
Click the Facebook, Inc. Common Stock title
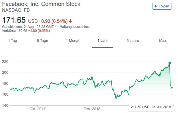(41, 4)
